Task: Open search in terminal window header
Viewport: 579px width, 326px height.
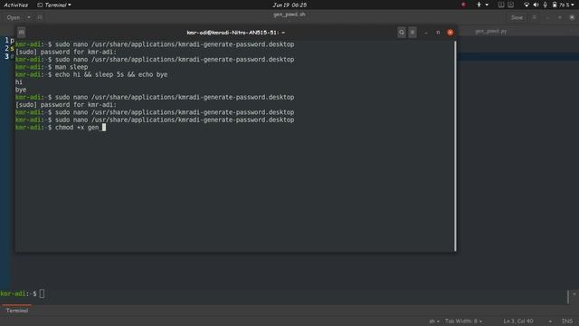Action: pyautogui.click(x=402, y=33)
